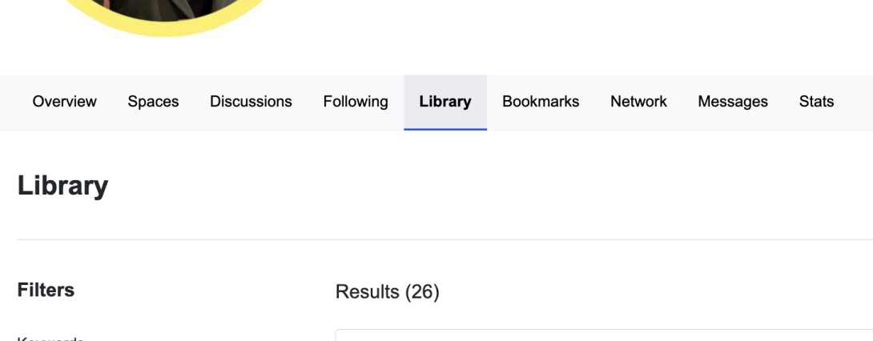Viewport: 873px width, 341px height.
Task: Click the partially visible Keywords filter label
Action: click(50, 338)
